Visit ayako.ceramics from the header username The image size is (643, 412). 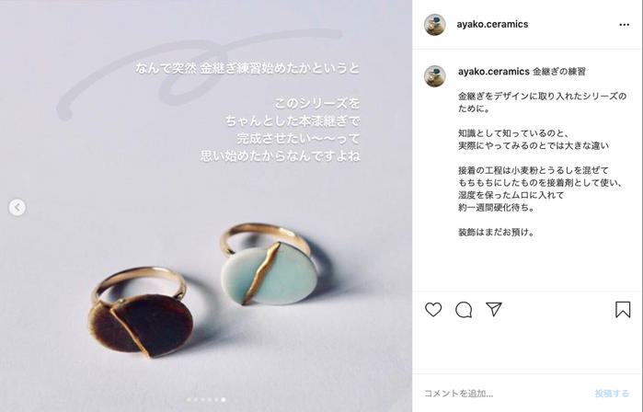click(x=492, y=24)
